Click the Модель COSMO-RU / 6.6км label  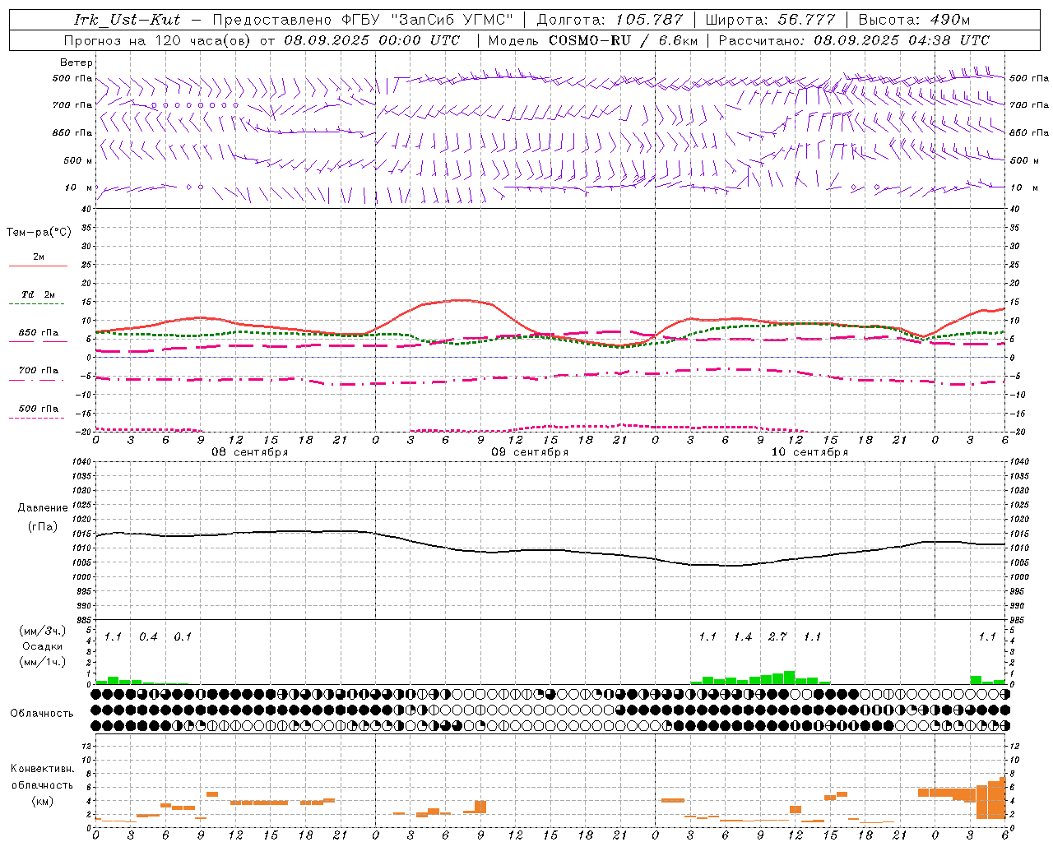pyautogui.click(x=592, y=40)
